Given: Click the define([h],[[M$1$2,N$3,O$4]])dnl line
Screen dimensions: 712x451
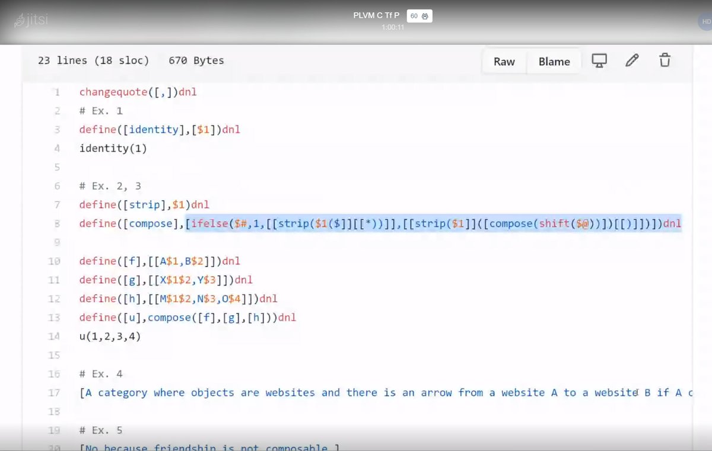Looking at the screenshot, I should [x=178, y=299].
